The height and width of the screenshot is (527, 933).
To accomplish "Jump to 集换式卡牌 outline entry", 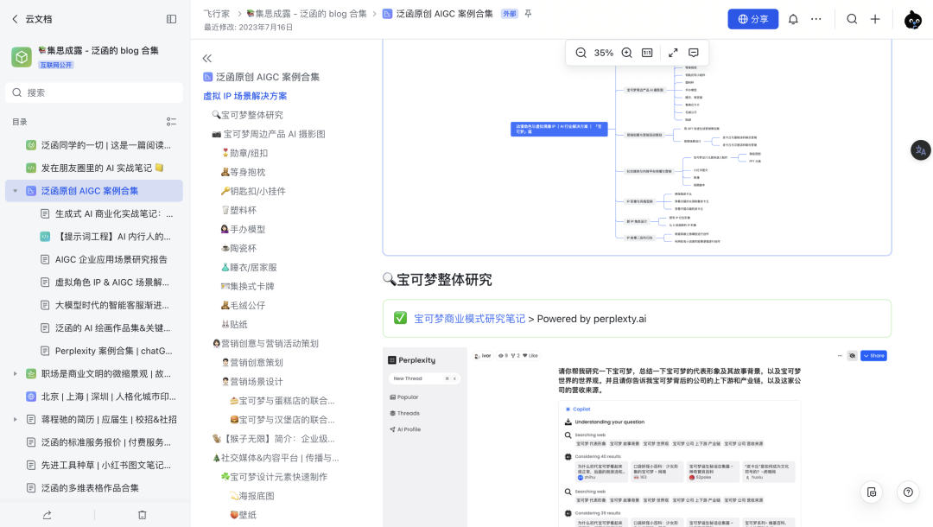I will (x=248, y=286).
